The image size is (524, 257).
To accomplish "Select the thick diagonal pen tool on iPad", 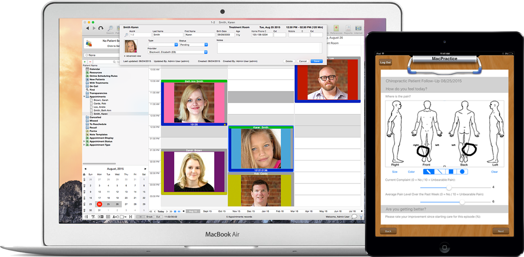I will (429, 172).
